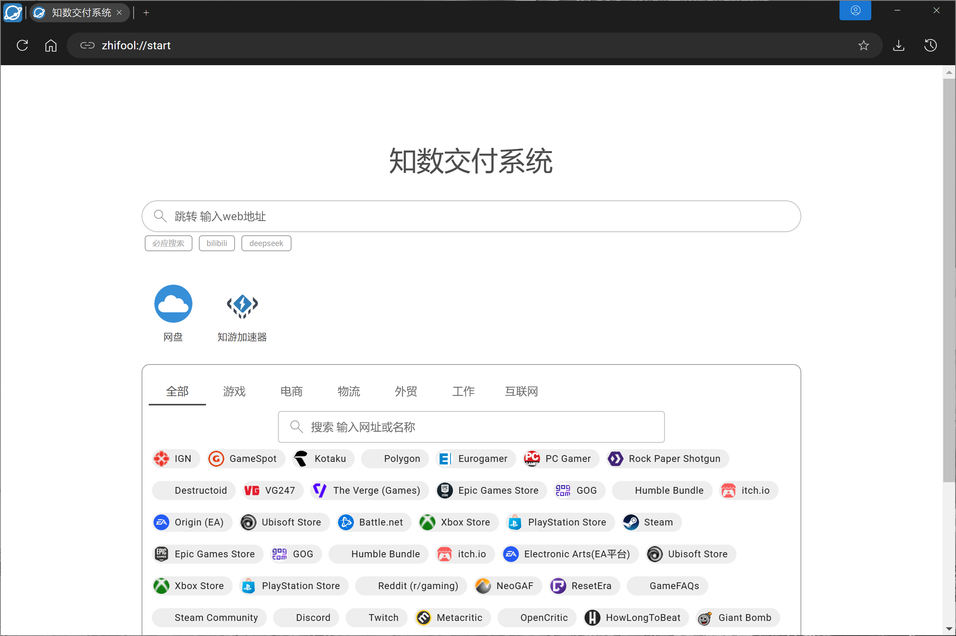Open the Electronic Arts(EA平台) chip
The image size is (956, 636).
pos(570,554)
